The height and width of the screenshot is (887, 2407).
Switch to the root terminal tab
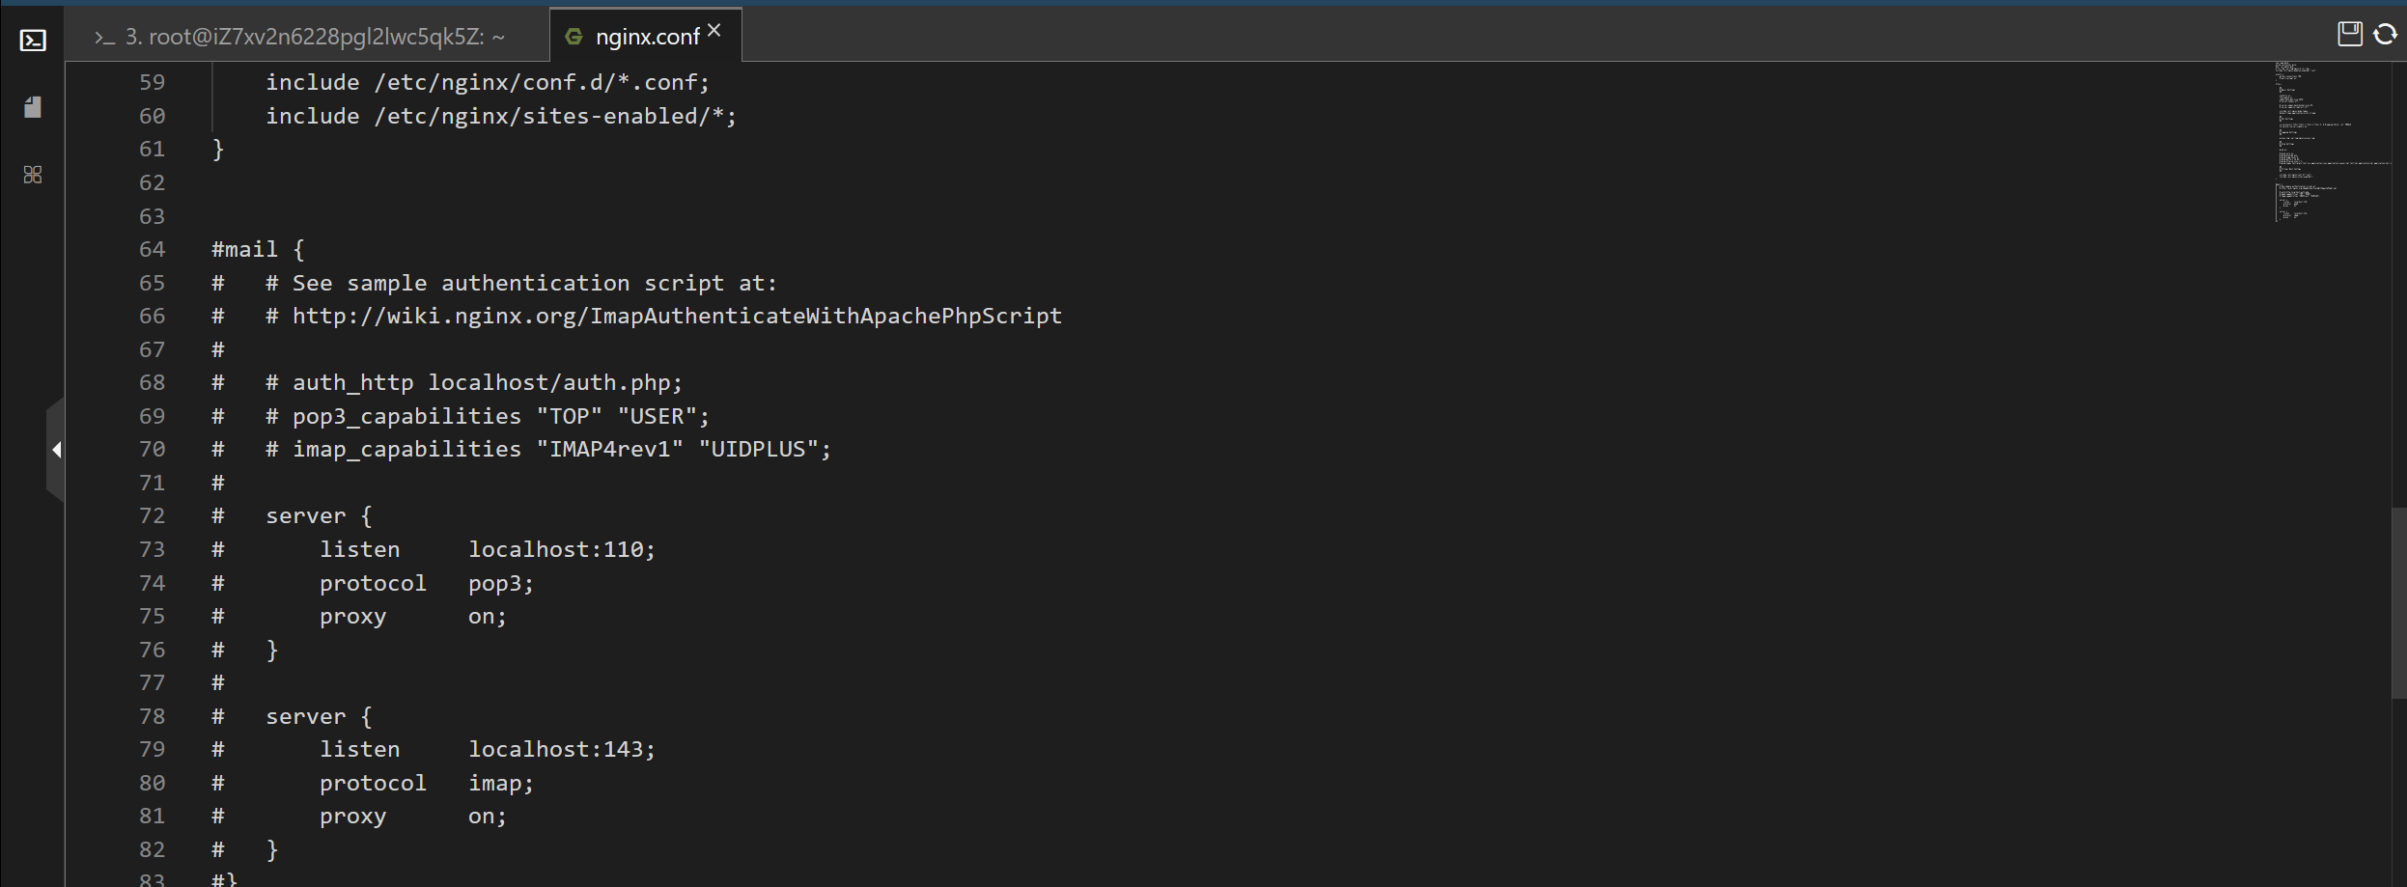tap(299, 37)
